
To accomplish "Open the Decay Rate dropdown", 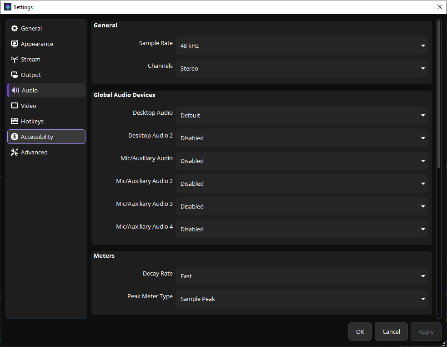I will (x=301, y=276).
